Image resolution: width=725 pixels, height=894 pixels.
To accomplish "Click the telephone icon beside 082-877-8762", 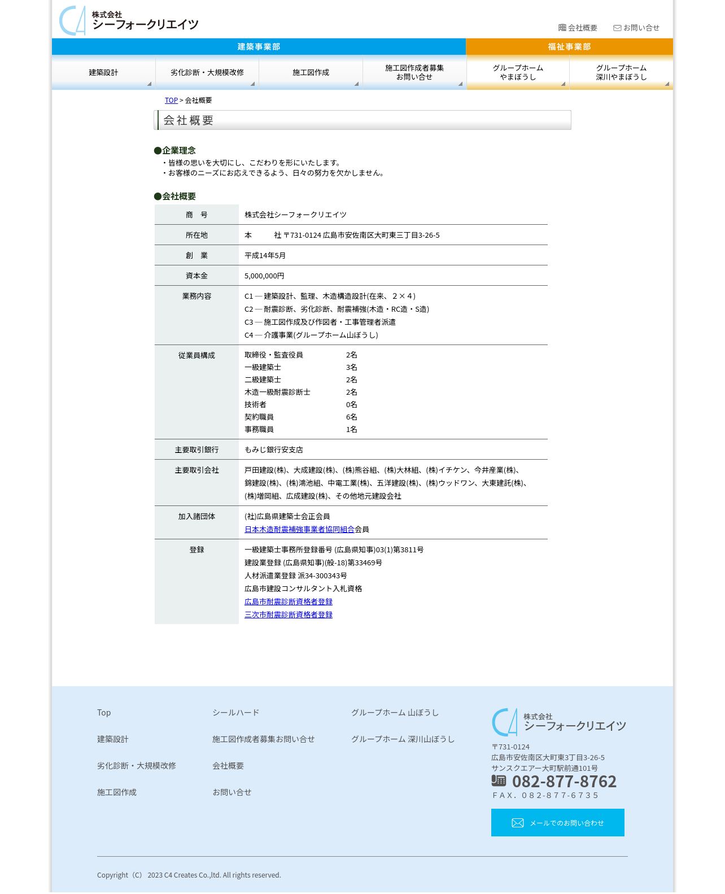I will click(x=499, y=780).
